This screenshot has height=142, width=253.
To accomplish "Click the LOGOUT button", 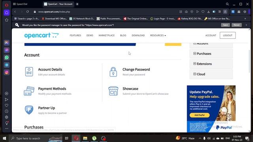I will pos(228,35).
